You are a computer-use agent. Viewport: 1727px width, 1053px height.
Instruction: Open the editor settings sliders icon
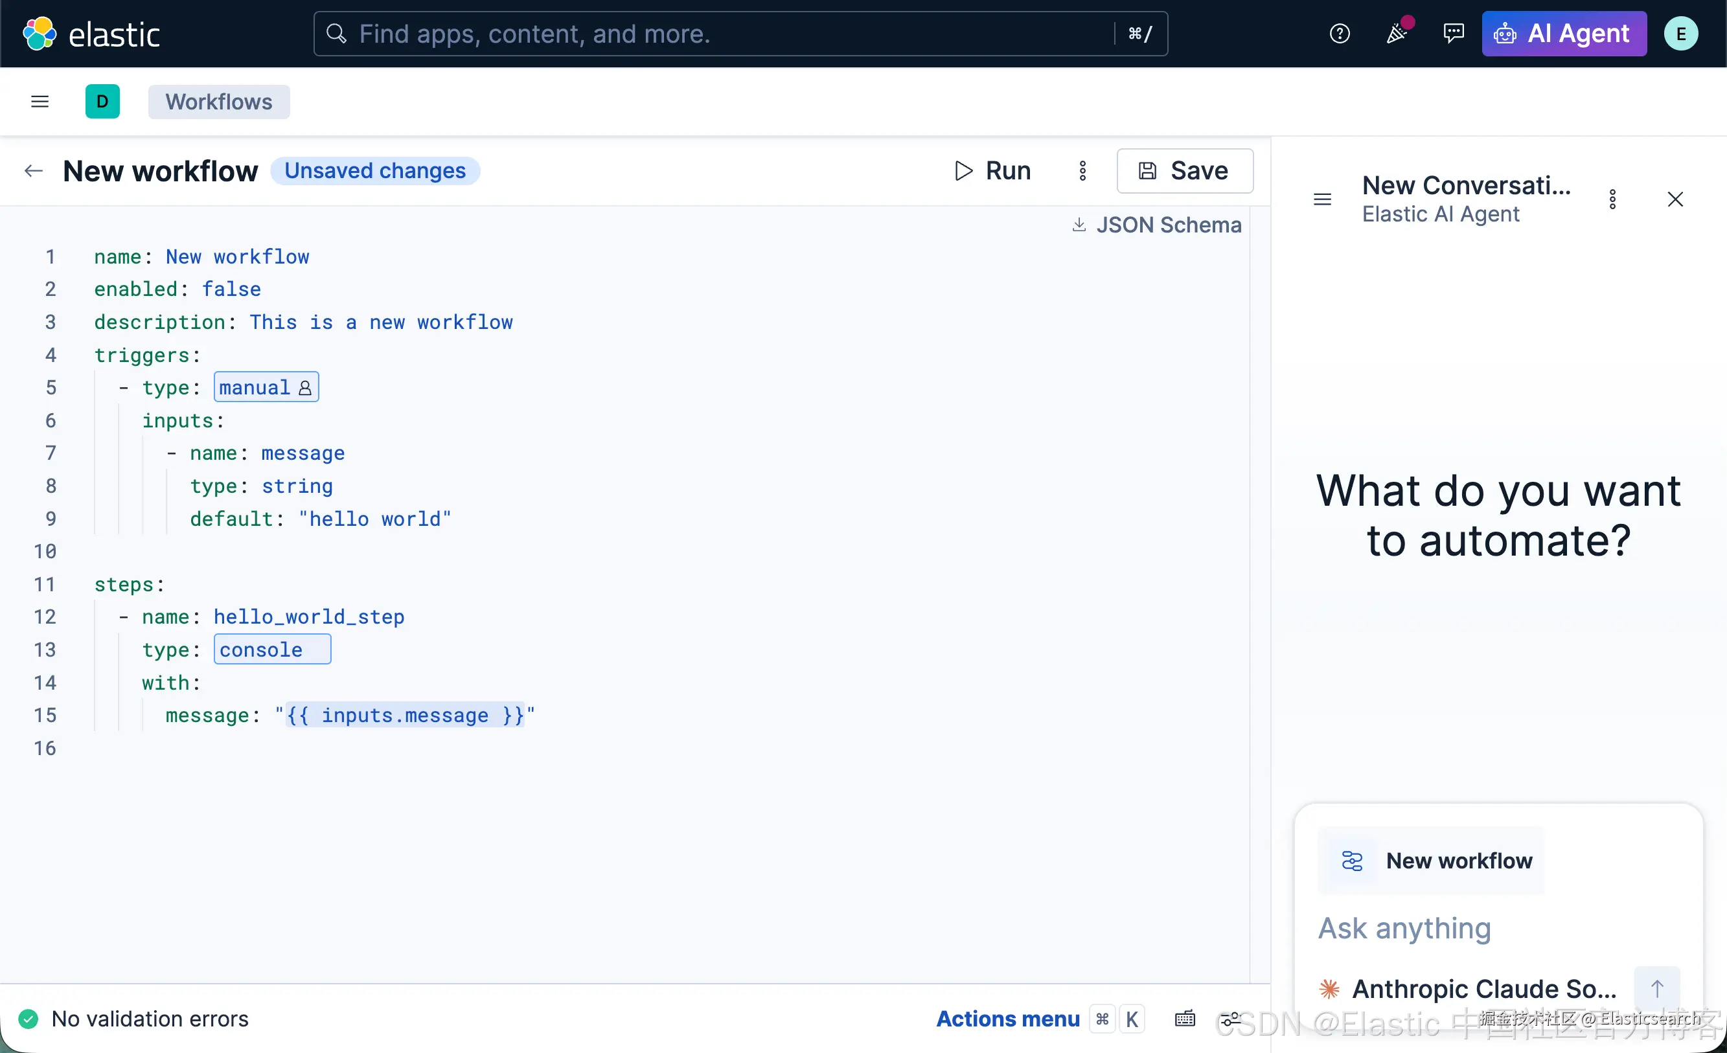coord(1231,1018)
